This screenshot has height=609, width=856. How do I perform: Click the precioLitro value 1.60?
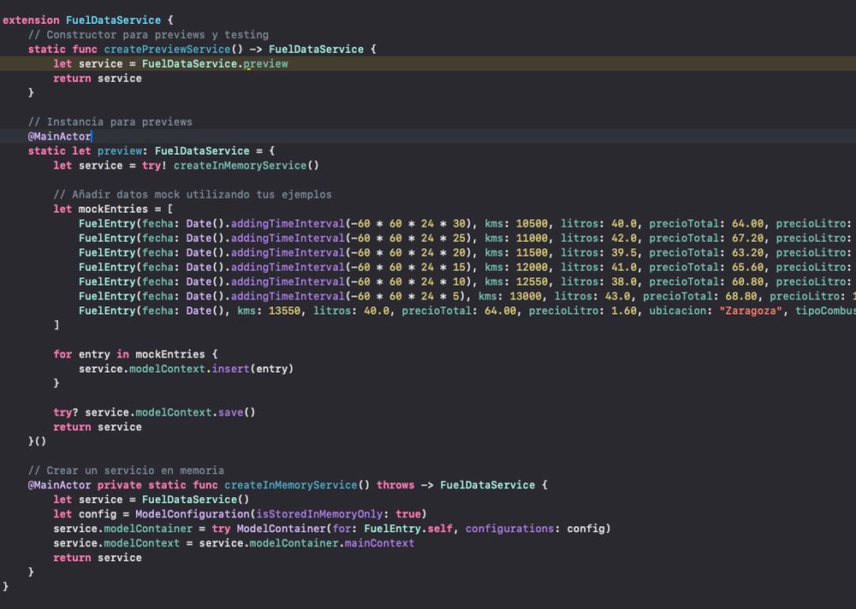[624, 311]
